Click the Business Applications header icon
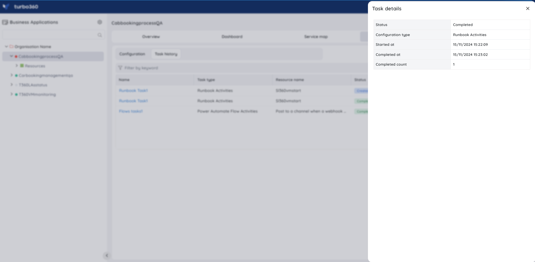Viewport: 535px width, 262px height. click(5, 22)
